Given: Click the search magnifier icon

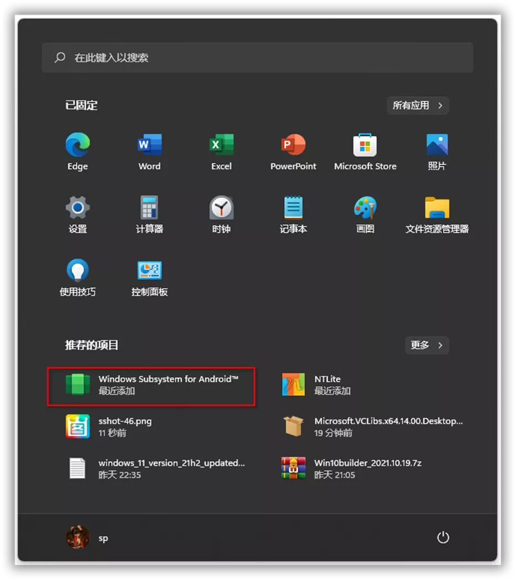Looking at the screenshot, I should [x=60, y=57].
